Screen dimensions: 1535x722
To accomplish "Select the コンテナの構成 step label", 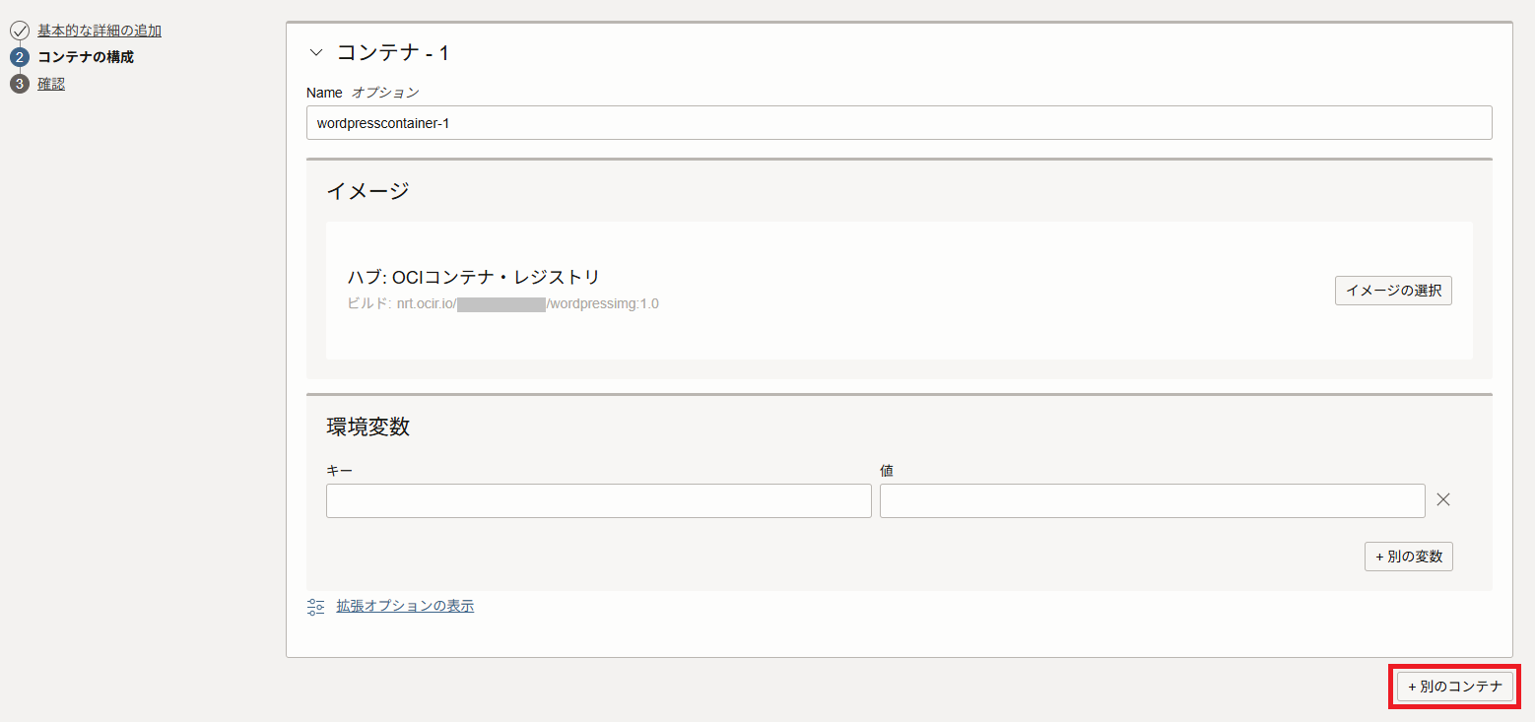I will [86, 57].
